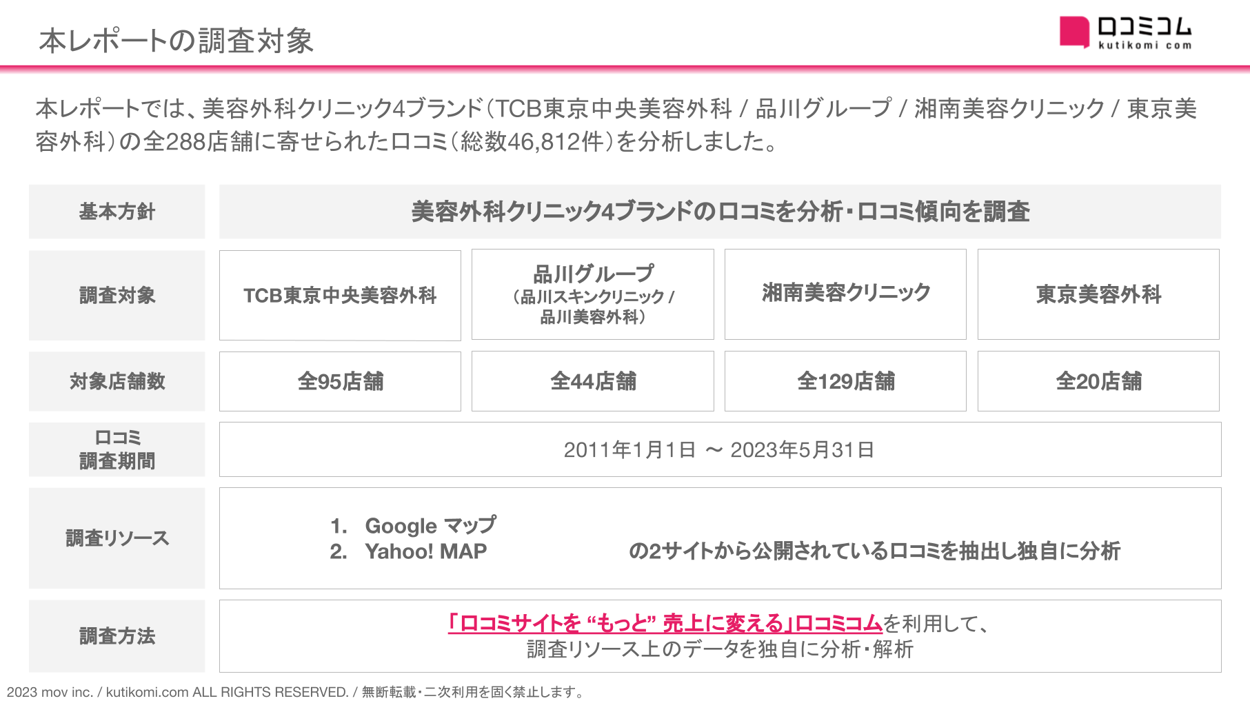Click the intro paragraph mentioning 総数46,812件

coord(616,125)
